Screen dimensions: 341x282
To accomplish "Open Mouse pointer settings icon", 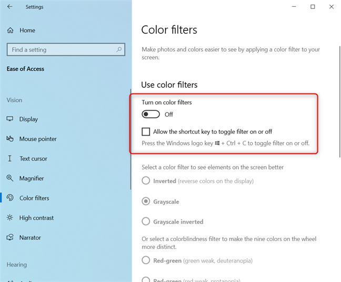I will tap(10, 139).
